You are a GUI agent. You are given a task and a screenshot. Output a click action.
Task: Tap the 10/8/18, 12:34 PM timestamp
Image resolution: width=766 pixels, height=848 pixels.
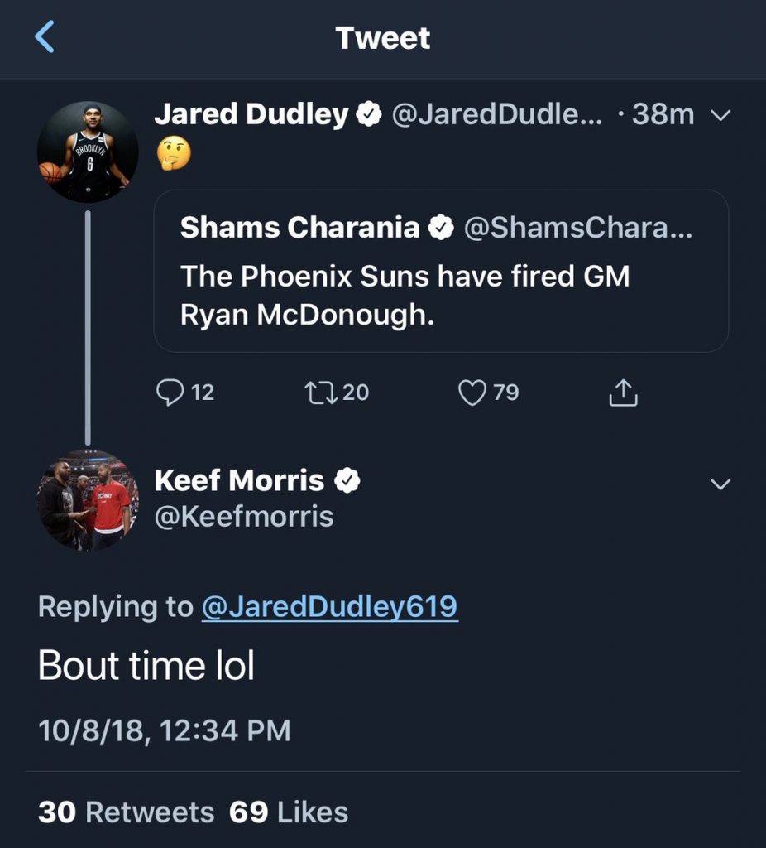(165, 730)
